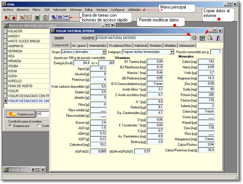Viewport: 243px width, 184px height.
Task: Open the Grupo dropdown
Action: (x=104, y=52)
